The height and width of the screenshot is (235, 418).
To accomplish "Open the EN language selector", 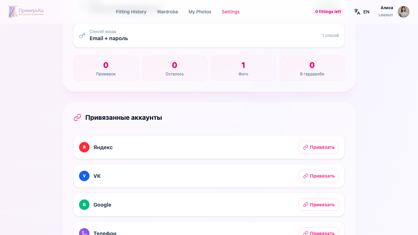I will pyautogui.click(x=366, y=12).
